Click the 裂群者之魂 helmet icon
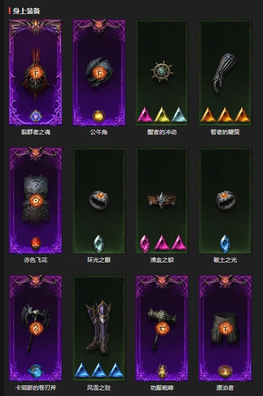Screen dimensions: 263x396 [35, 73]
